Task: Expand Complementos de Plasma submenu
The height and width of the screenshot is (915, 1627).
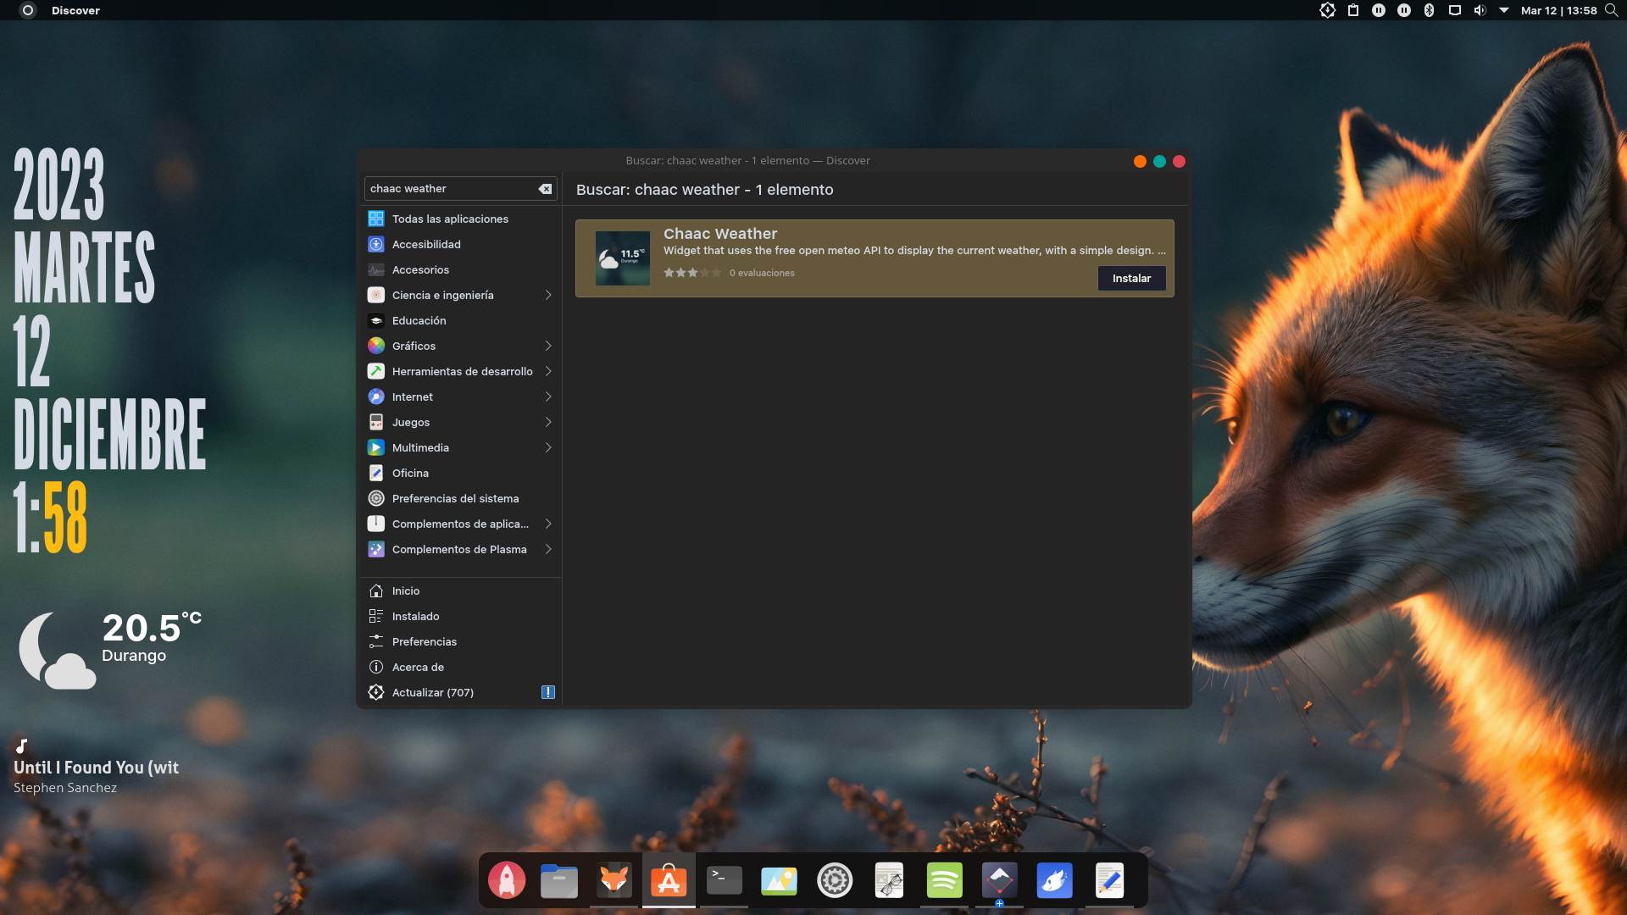Action: click(548, 549)
